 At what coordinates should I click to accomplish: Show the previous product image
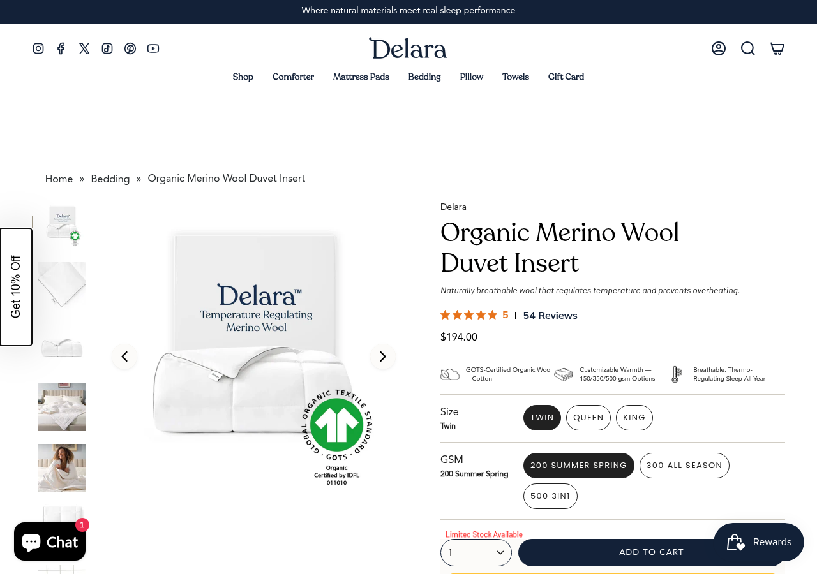124,357
